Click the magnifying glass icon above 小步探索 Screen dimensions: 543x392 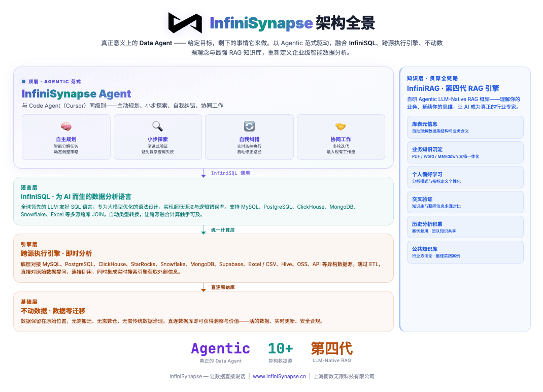coord(157,126)
